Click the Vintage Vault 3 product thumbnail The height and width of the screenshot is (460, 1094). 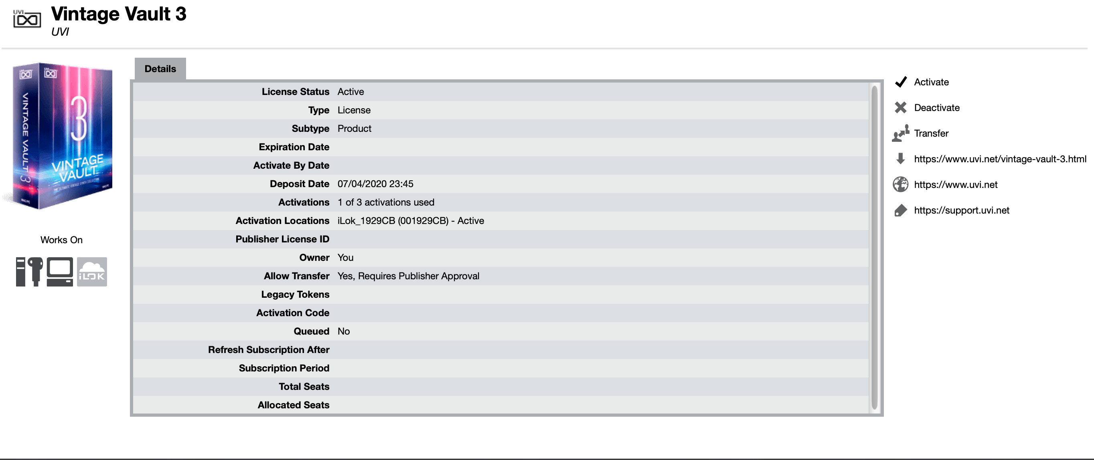click(x=62, y=136)
